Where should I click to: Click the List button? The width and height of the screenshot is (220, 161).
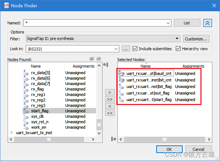click(187, 23)
